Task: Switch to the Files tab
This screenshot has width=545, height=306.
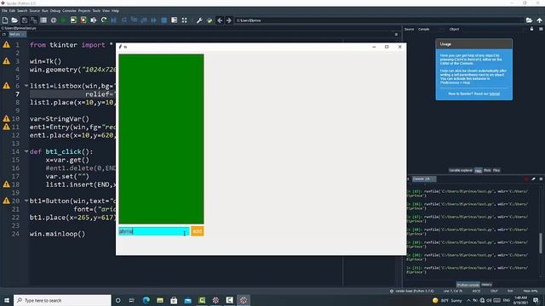Action: pyautogui.click(x=496, y=170)
